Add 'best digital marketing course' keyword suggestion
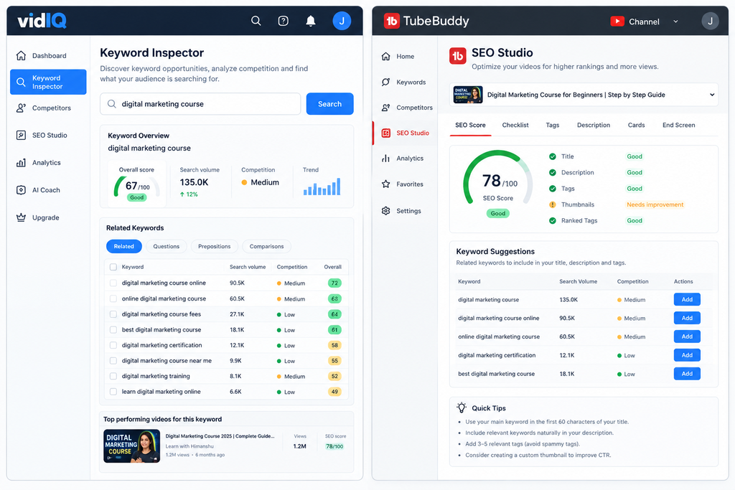 [687, 374]
